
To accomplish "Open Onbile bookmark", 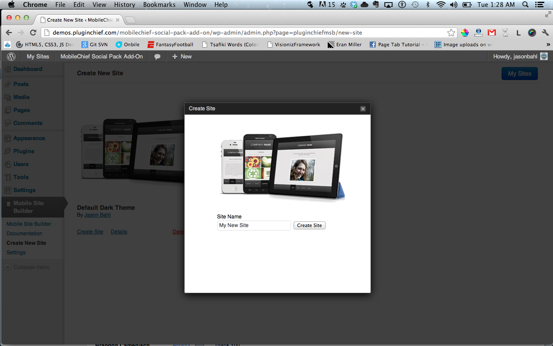I will click(128, 45).
